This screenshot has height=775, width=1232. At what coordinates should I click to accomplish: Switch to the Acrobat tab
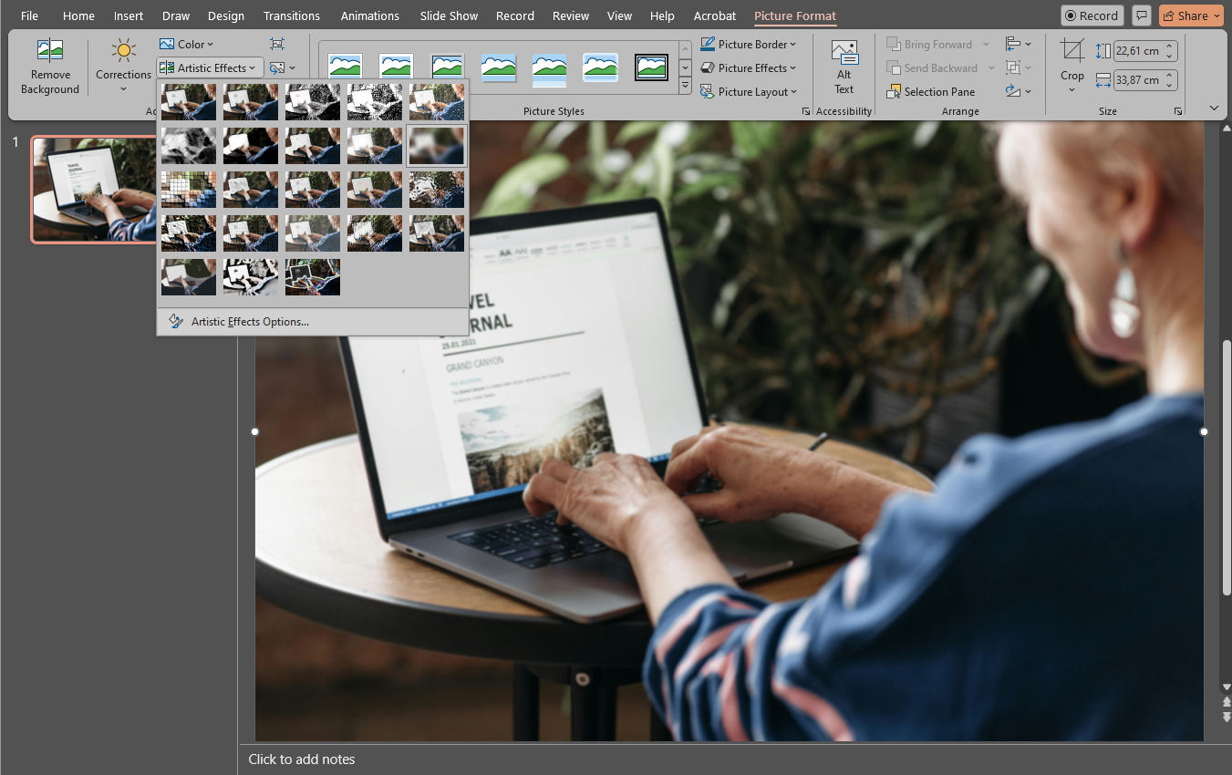click(x=715, y=15)
